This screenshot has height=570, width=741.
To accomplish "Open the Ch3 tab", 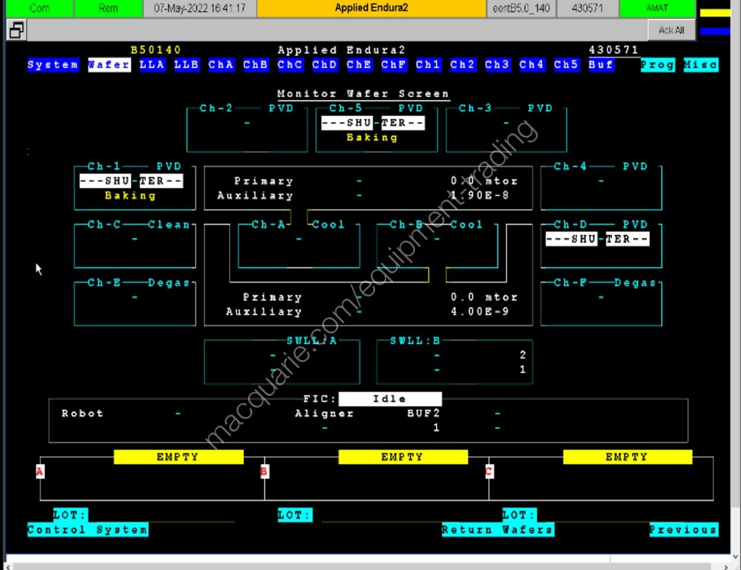I will point(497,65).
